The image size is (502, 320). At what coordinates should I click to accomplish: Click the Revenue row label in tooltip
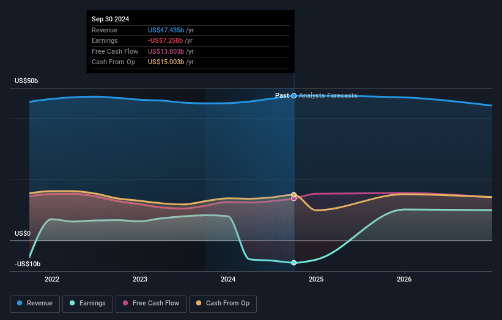[x=105, y=30]
